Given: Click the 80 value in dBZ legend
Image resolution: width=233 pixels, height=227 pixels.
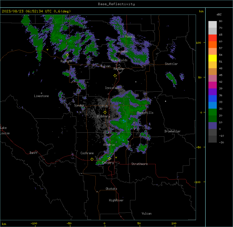Looking at the screenshot, I should pos(221,21).
